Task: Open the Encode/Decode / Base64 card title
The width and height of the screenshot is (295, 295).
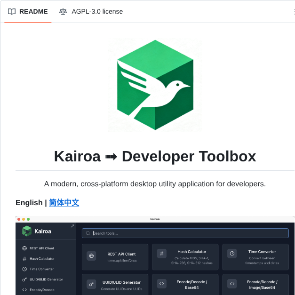Action: click(x=191, y=285)
